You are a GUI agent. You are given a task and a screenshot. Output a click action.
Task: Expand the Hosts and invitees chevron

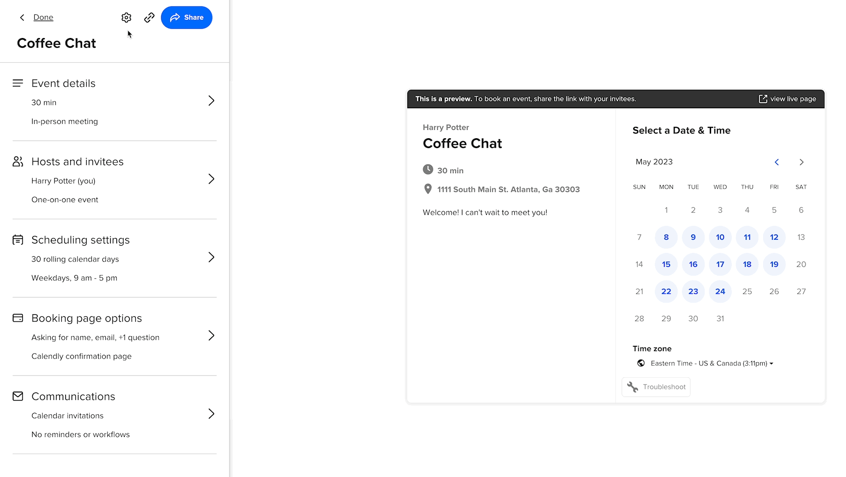click(x=211, y=179)
